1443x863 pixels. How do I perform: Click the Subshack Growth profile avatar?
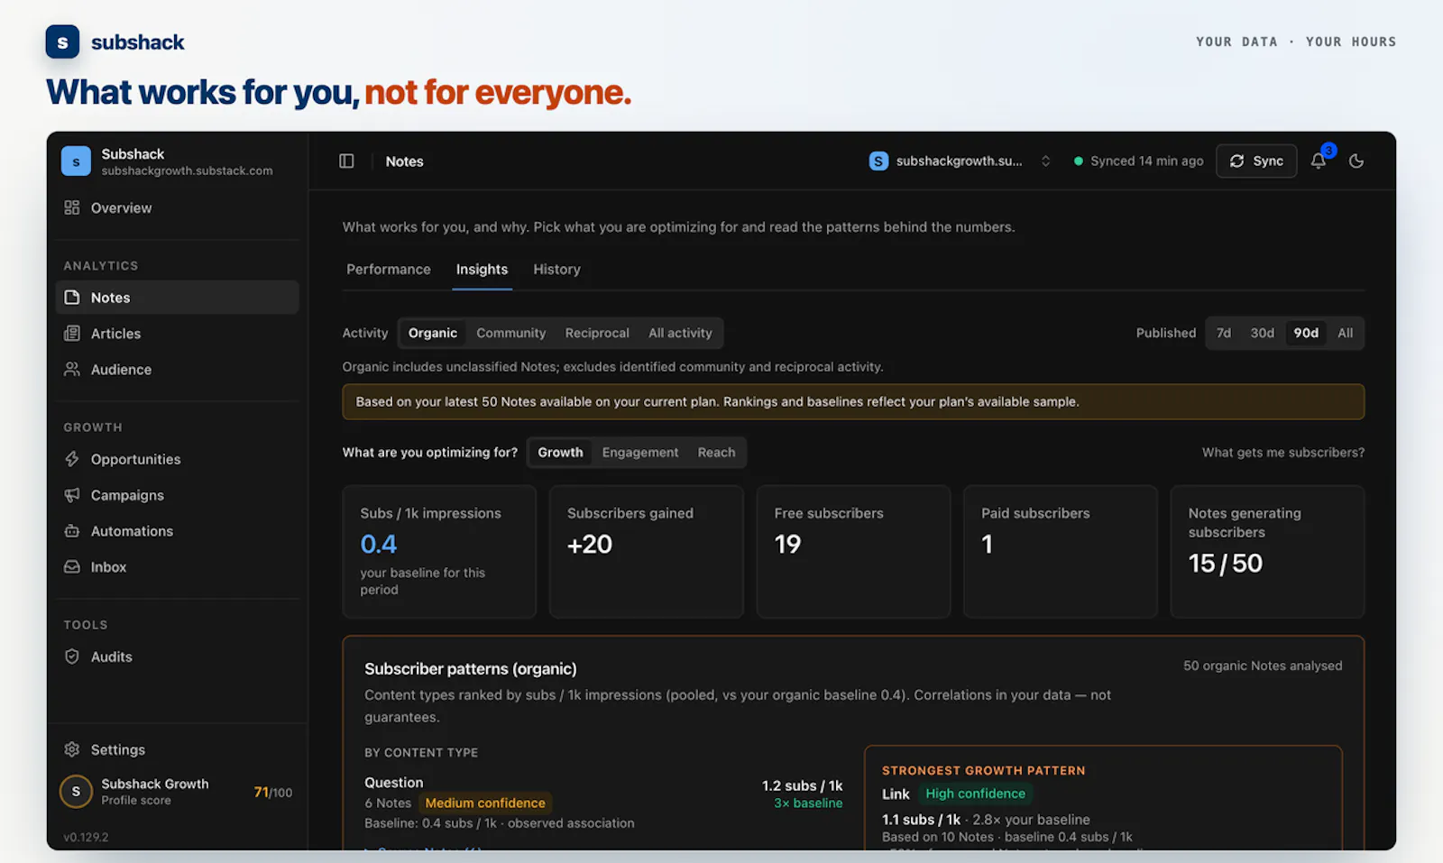76,791
